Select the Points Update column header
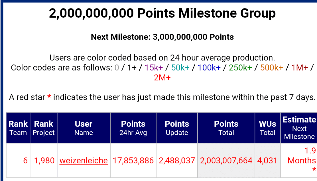This screenshot has height=181, width=317. (177, 128)
